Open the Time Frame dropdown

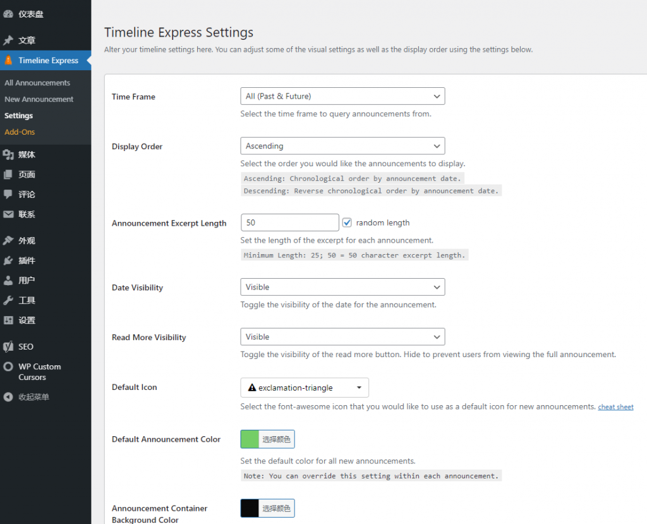[x=342, y=96]
